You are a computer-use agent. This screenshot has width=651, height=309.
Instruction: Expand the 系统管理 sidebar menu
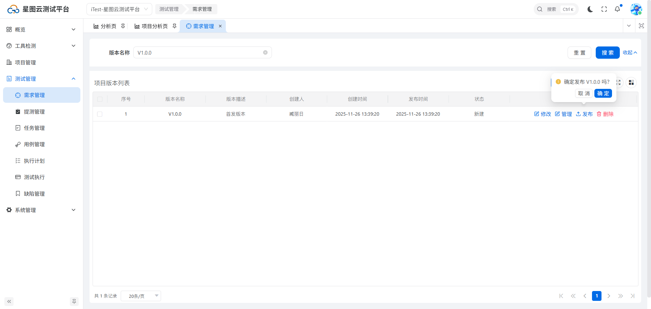[41, 210]
